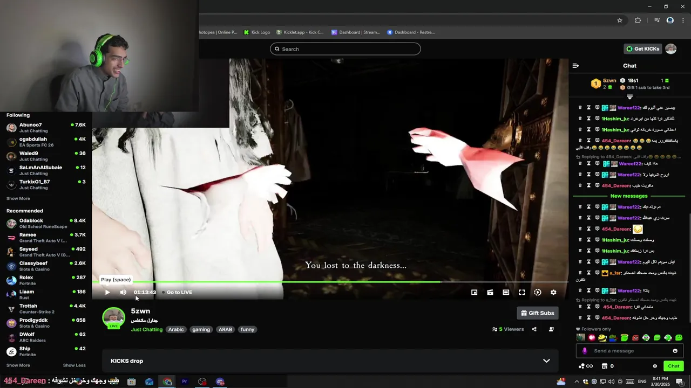Share the 5zwn stream
Viewport: 691px width, 388px height.
(534, 329)
